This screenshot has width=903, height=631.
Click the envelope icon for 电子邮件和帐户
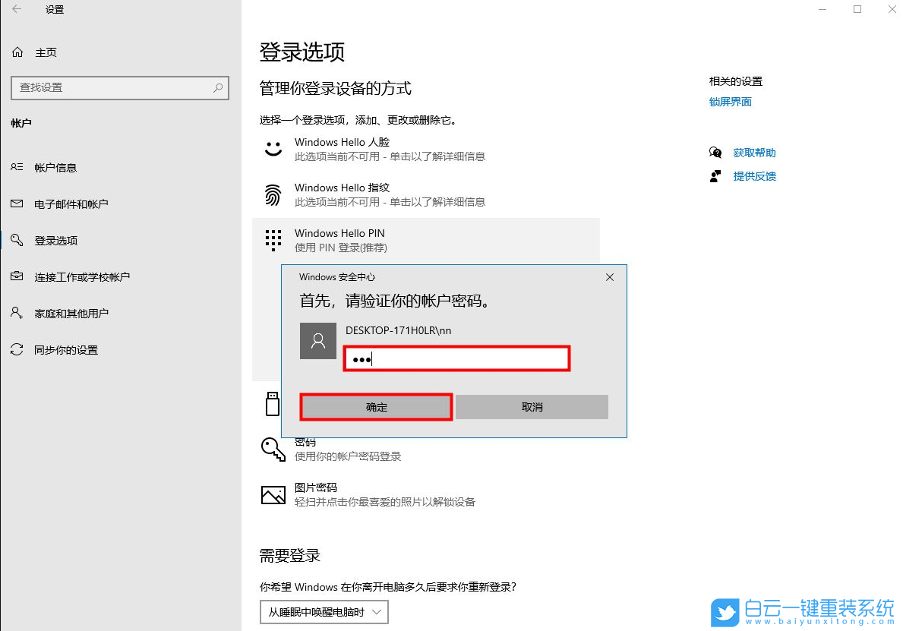(x=17, y=204)
